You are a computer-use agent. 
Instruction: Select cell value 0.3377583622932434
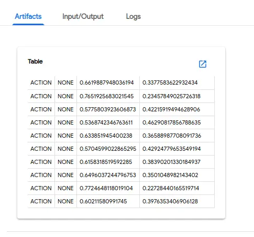point(170,83)
